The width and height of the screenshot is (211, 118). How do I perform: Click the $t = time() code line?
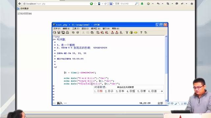pos(80,73)
